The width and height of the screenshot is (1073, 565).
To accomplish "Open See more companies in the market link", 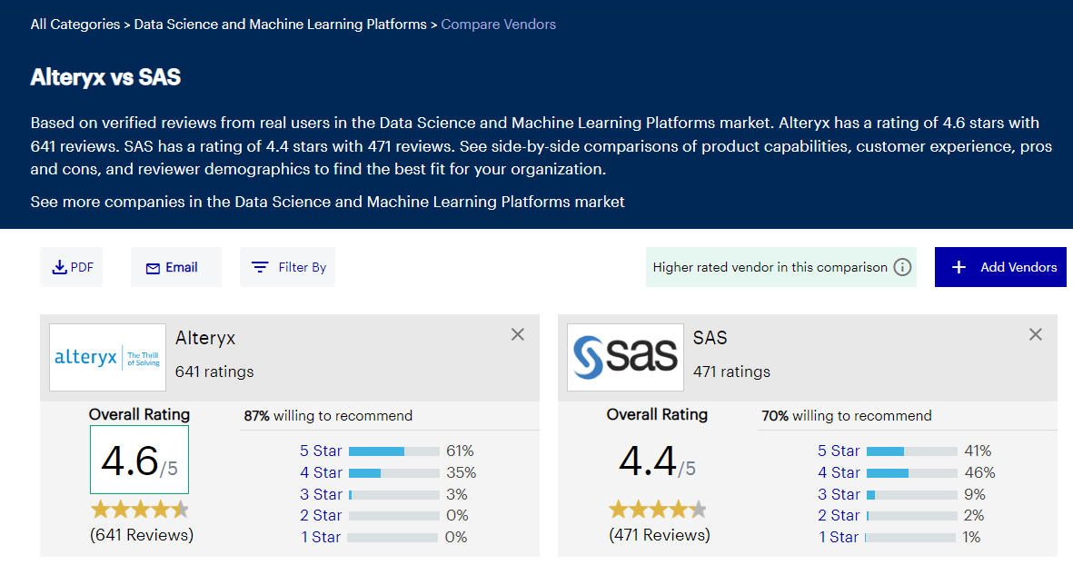I will point(327,202).
